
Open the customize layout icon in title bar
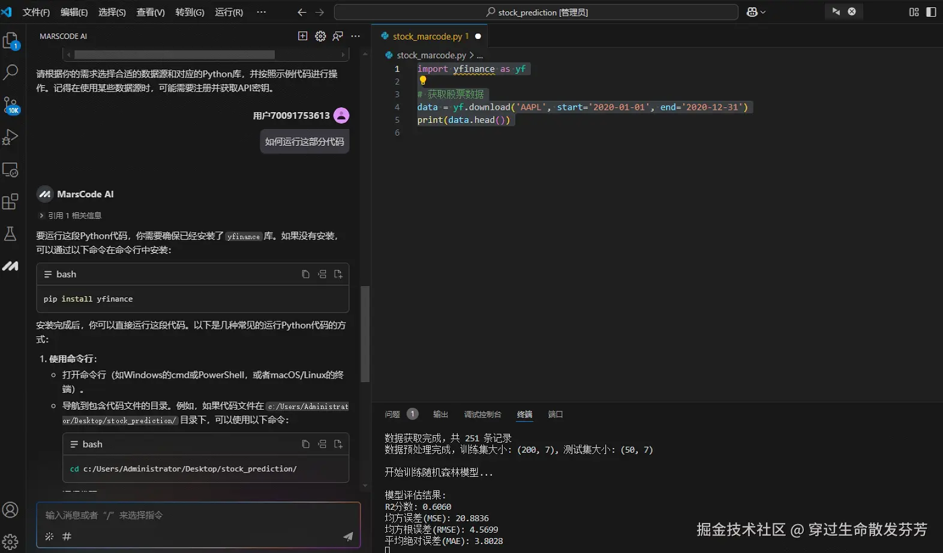point(914,12)
